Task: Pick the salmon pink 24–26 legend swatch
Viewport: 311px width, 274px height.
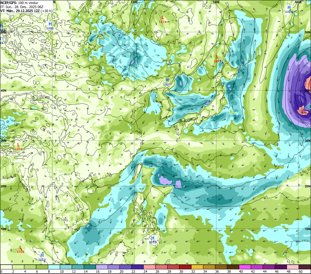Action: click(150, 267)
